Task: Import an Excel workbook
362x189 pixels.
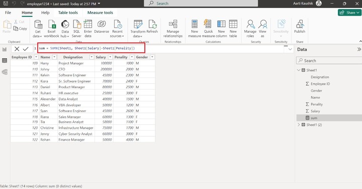Action: [x=51, y=29]
